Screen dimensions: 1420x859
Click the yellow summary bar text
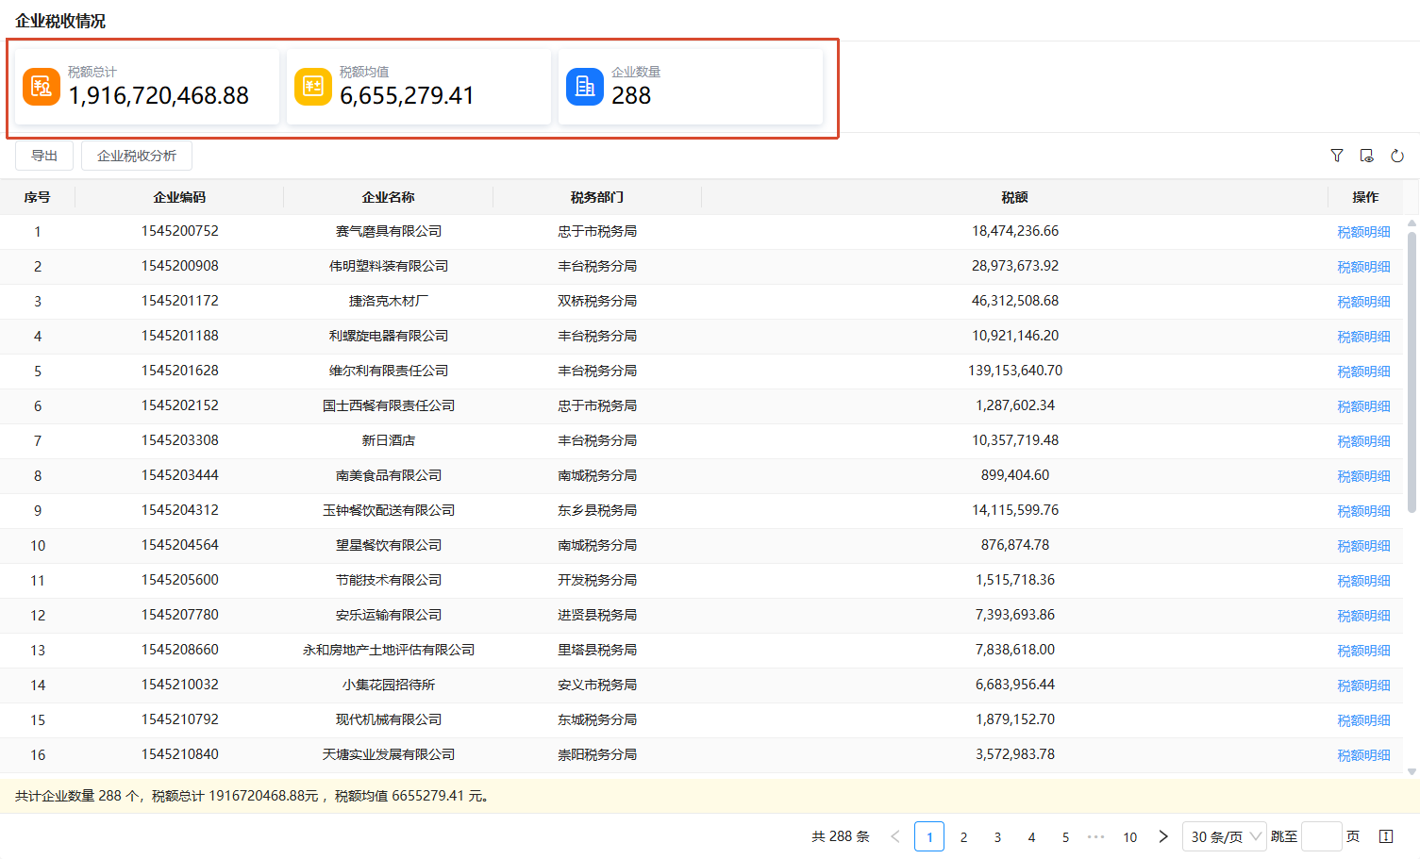pos(252,796)
